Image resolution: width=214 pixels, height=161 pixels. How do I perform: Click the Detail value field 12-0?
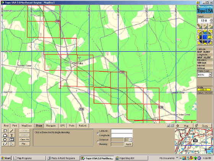[x=204, y=21]
